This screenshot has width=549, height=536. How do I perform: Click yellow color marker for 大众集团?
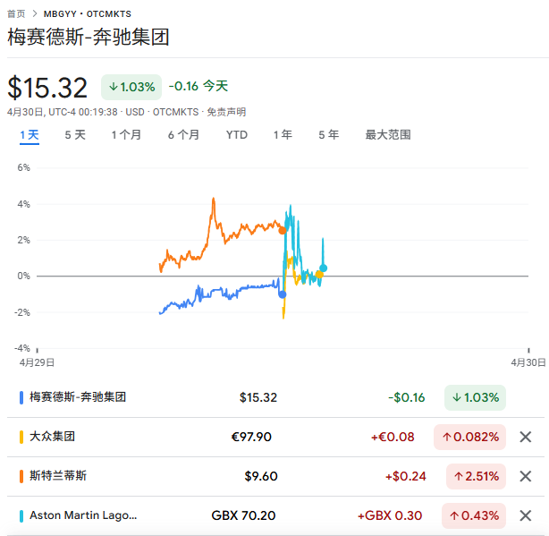click(21, 438)
